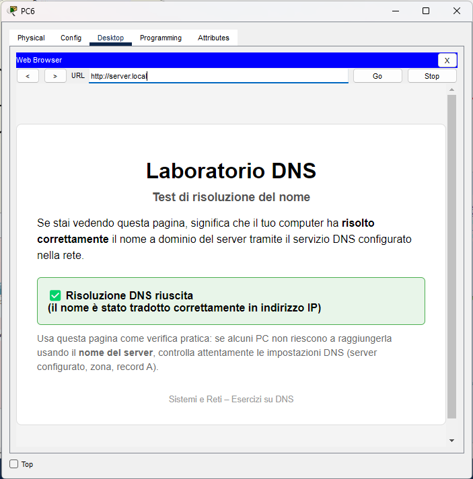Click the vertical scrollbar thumb
This screenshot has height=479, width=473.
tap(451, 256)
